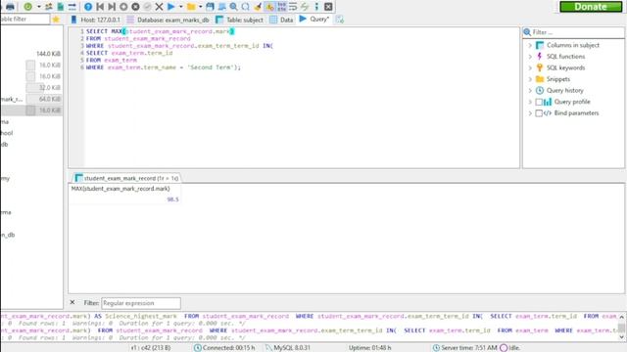Click the replace text icon after the magnifier
627x352 pixels.
pyautogui.click(x=246, y=7)
